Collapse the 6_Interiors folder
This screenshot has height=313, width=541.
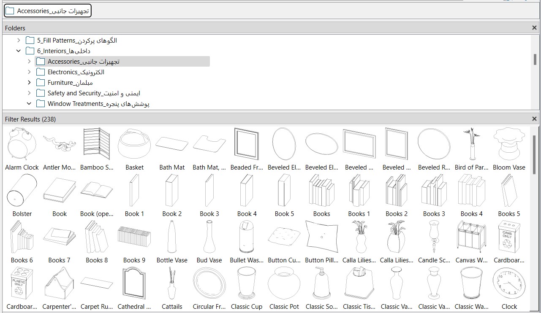tap(19, 51)
